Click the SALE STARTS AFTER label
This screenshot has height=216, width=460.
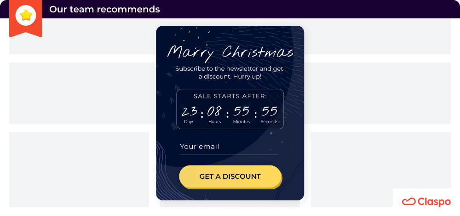(230, 96)
